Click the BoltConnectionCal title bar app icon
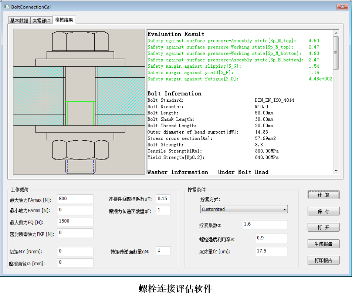The width and height of the screenshot is (352, 299). (x=6, y=7)
